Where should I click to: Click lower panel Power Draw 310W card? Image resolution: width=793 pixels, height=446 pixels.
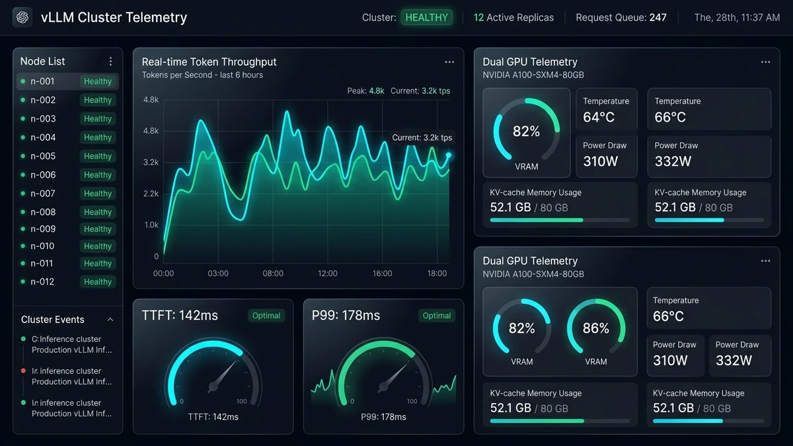point(675,355)
